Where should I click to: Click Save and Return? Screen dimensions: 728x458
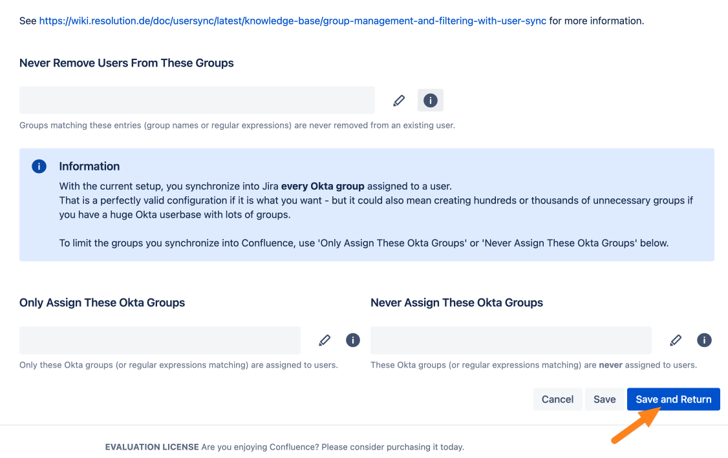673,399
